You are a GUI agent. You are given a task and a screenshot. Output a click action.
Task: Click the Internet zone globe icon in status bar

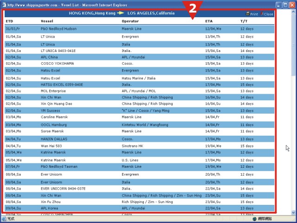tap(255, 219)
